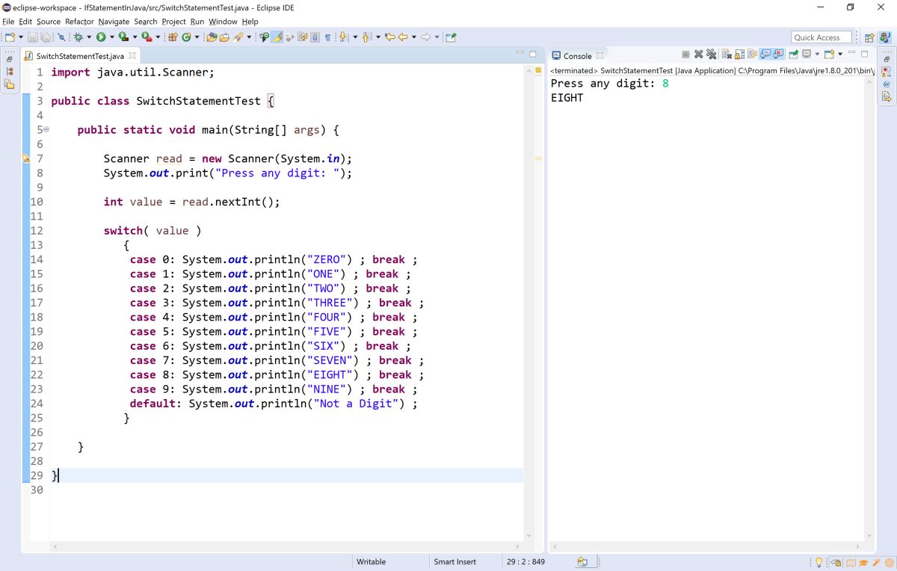Click the External Tools run icon

(x=147, y=37)
